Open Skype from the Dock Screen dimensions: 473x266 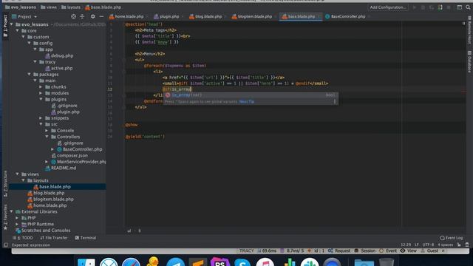pyautogui.click(x=242, y=262)
